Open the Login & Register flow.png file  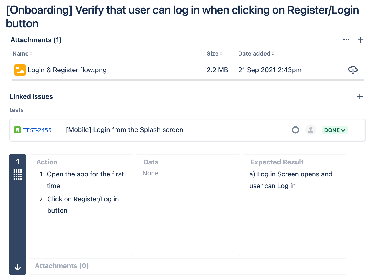tap(67, 70)
